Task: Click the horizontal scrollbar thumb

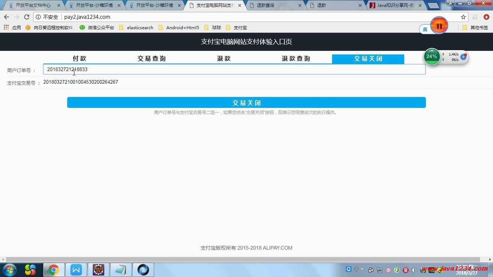Action: (243, 259)
